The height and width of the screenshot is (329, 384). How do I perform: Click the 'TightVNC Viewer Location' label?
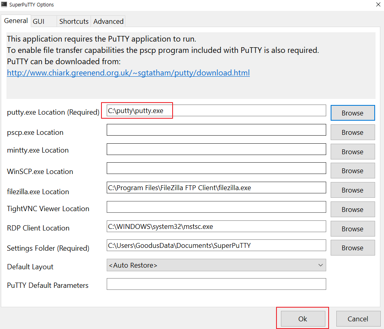pyautogui.click(x=48, y=209)
